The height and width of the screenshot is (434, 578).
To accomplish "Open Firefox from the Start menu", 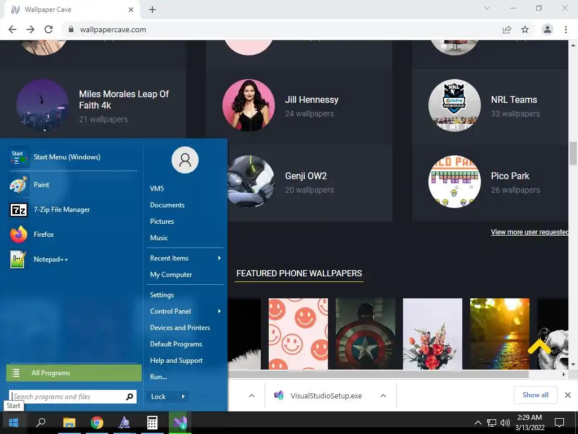I will [73, 235].
